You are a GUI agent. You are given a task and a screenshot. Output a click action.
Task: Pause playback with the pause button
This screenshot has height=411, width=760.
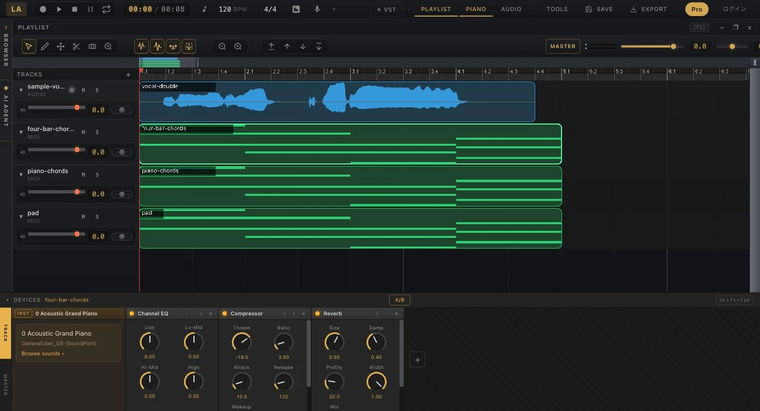click(x=90, y=9)
